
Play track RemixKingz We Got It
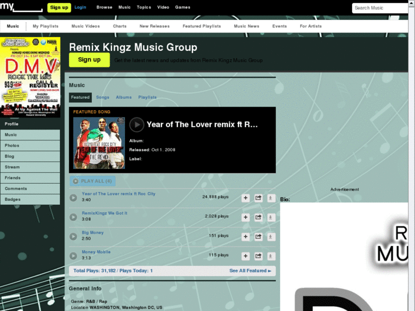pyautogui.click(x=73, y=217)
